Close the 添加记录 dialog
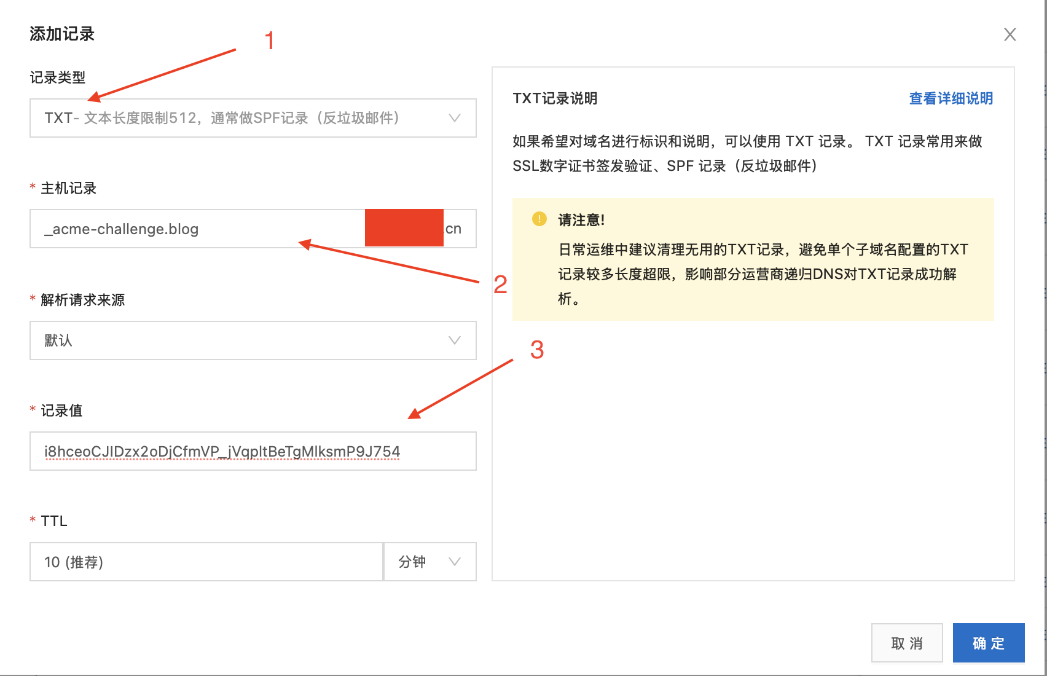Screen dimensions: 1047x676 pos(1010,34)
